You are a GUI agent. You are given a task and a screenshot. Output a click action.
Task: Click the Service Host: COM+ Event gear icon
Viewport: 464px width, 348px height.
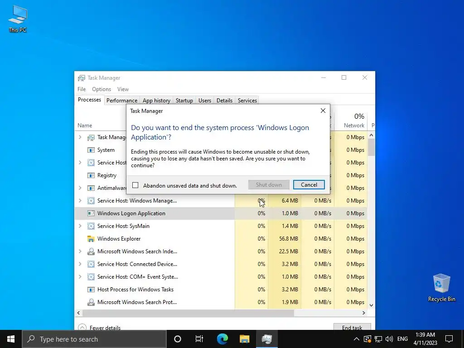click(x=91, y=277)
